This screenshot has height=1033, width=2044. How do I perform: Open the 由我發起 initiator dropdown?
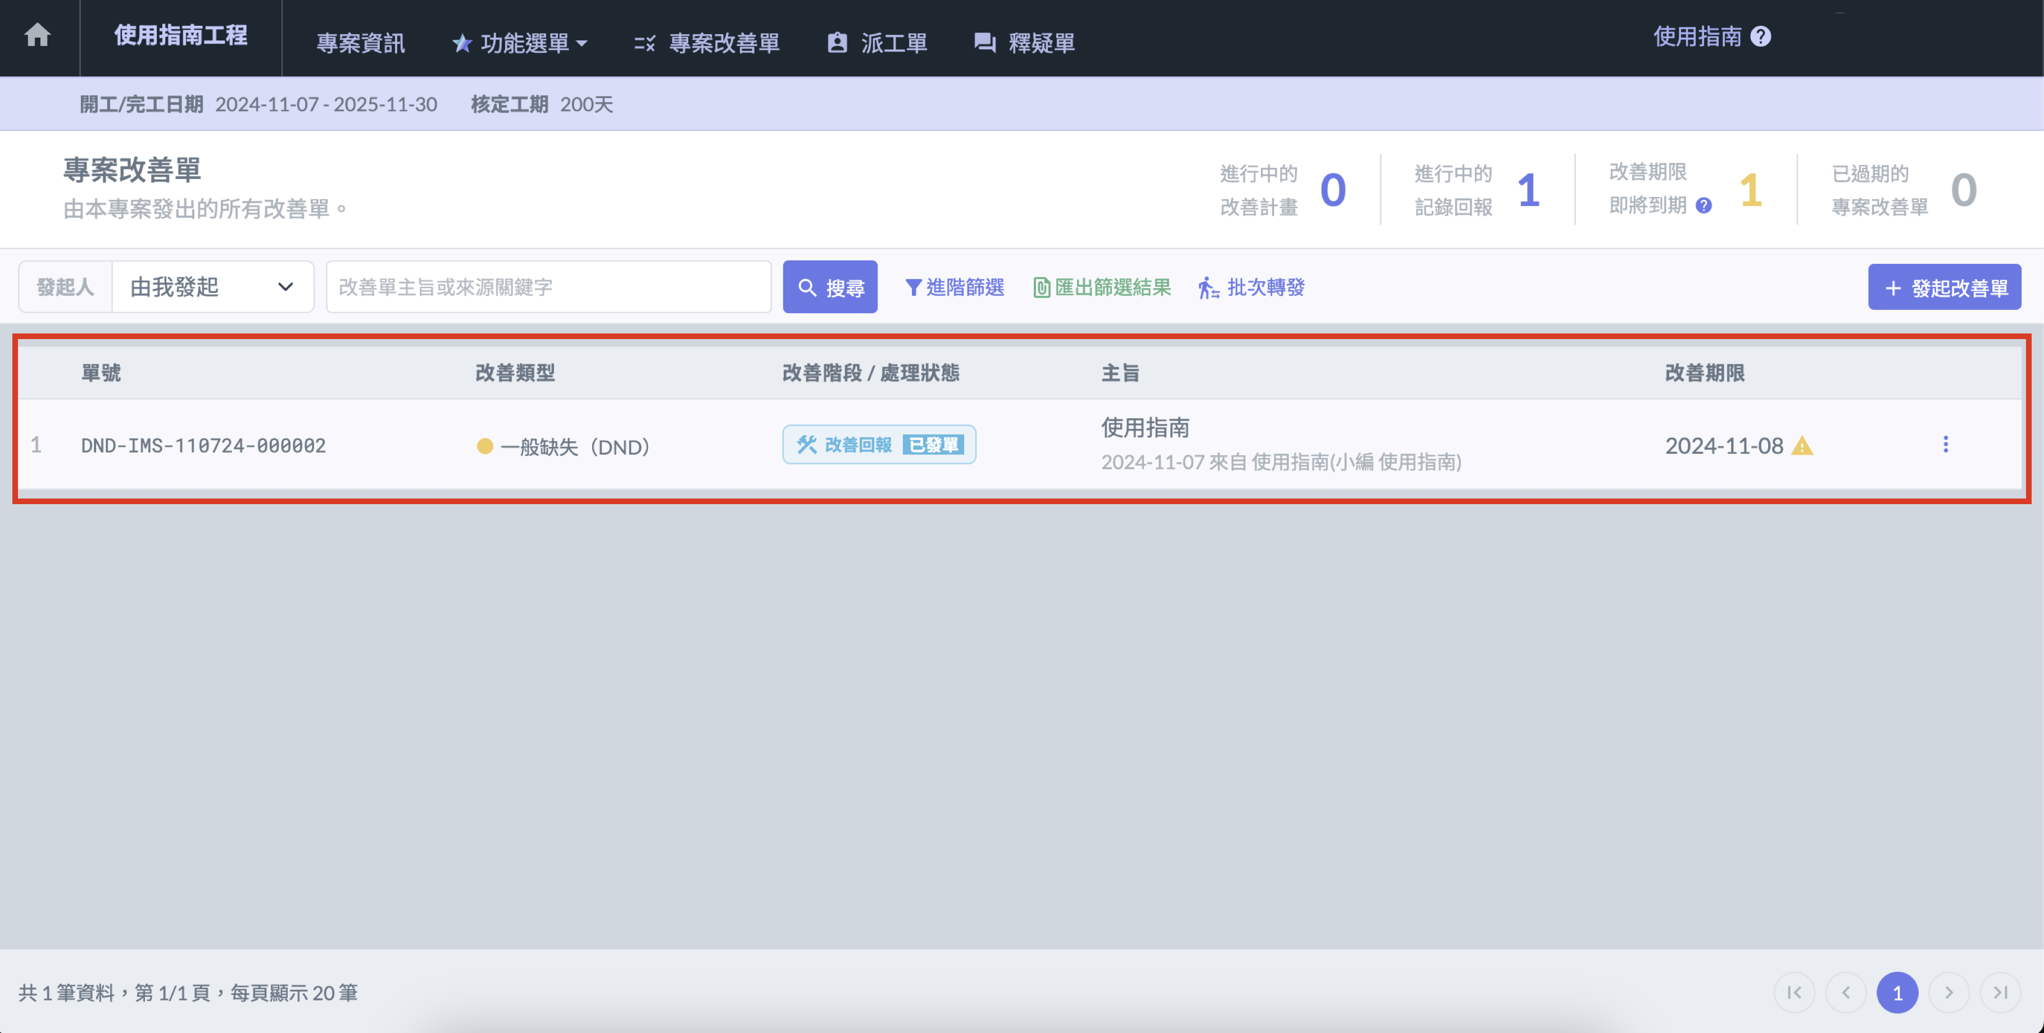(212, 287)
